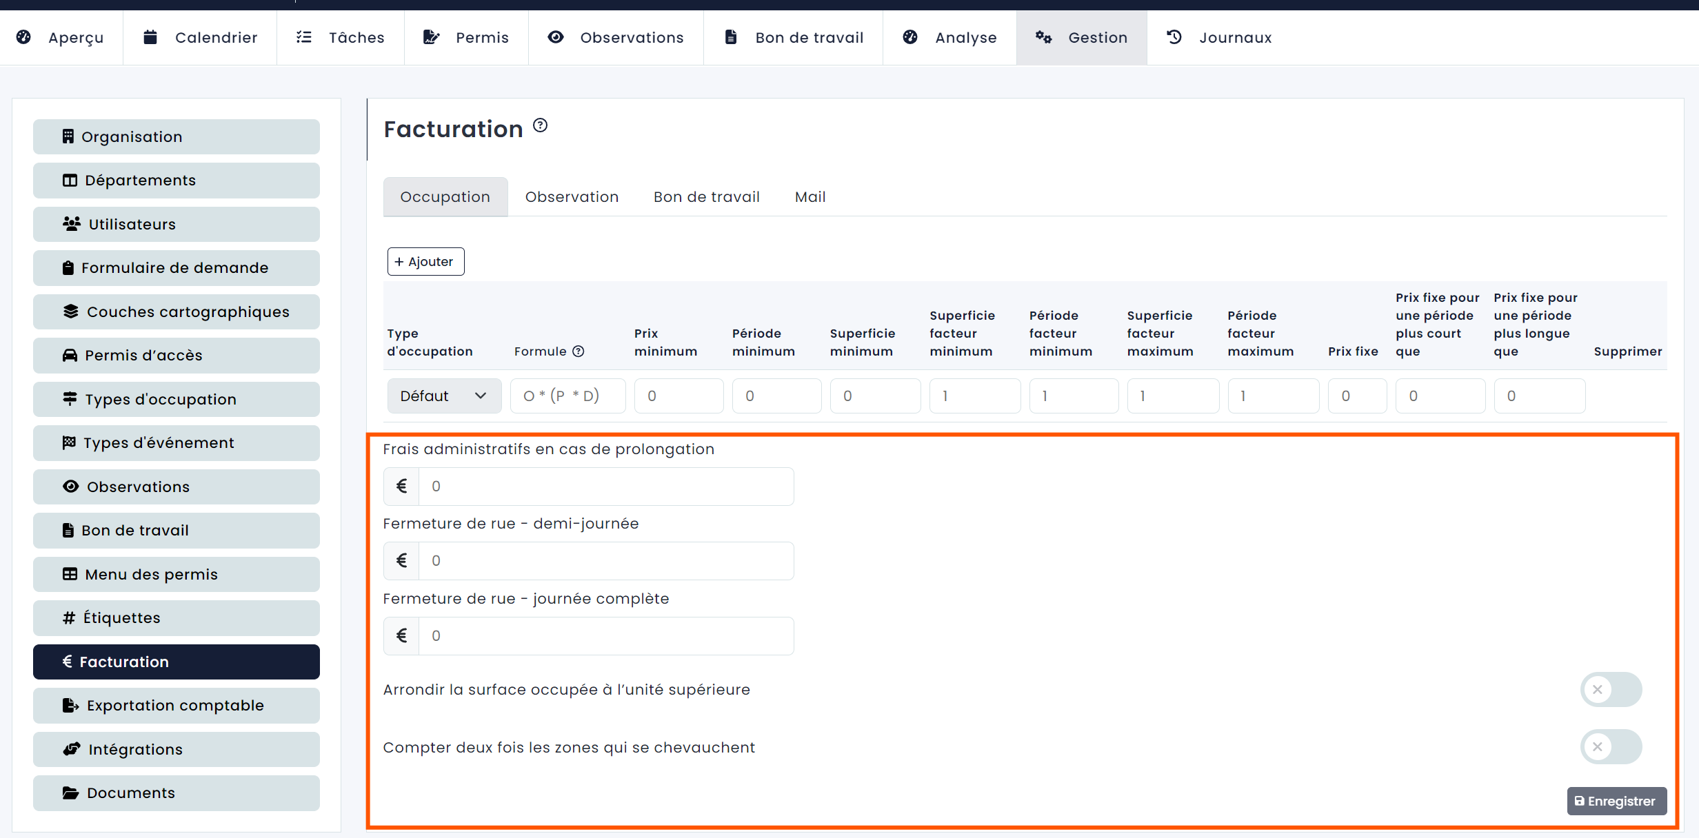Viewport: 1699px width, 838px height.
Task: Click the Couches cartographiques layers icon
Action: [70, 311]
